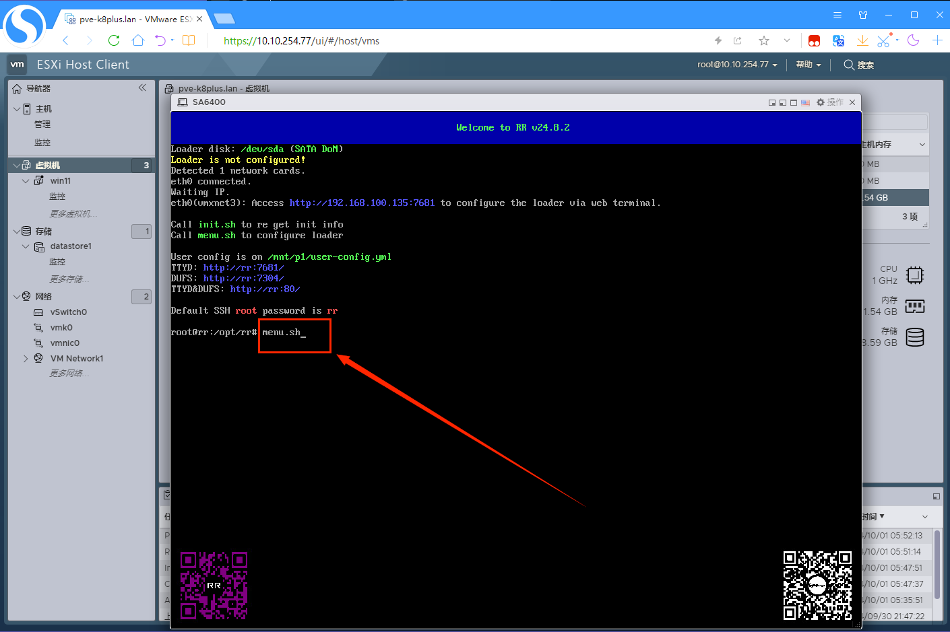Viewport: 950px width, 632px height.
Task: Click inside the SA6400 console terminal
Action: pyautogui.click(x=515, y=370)
